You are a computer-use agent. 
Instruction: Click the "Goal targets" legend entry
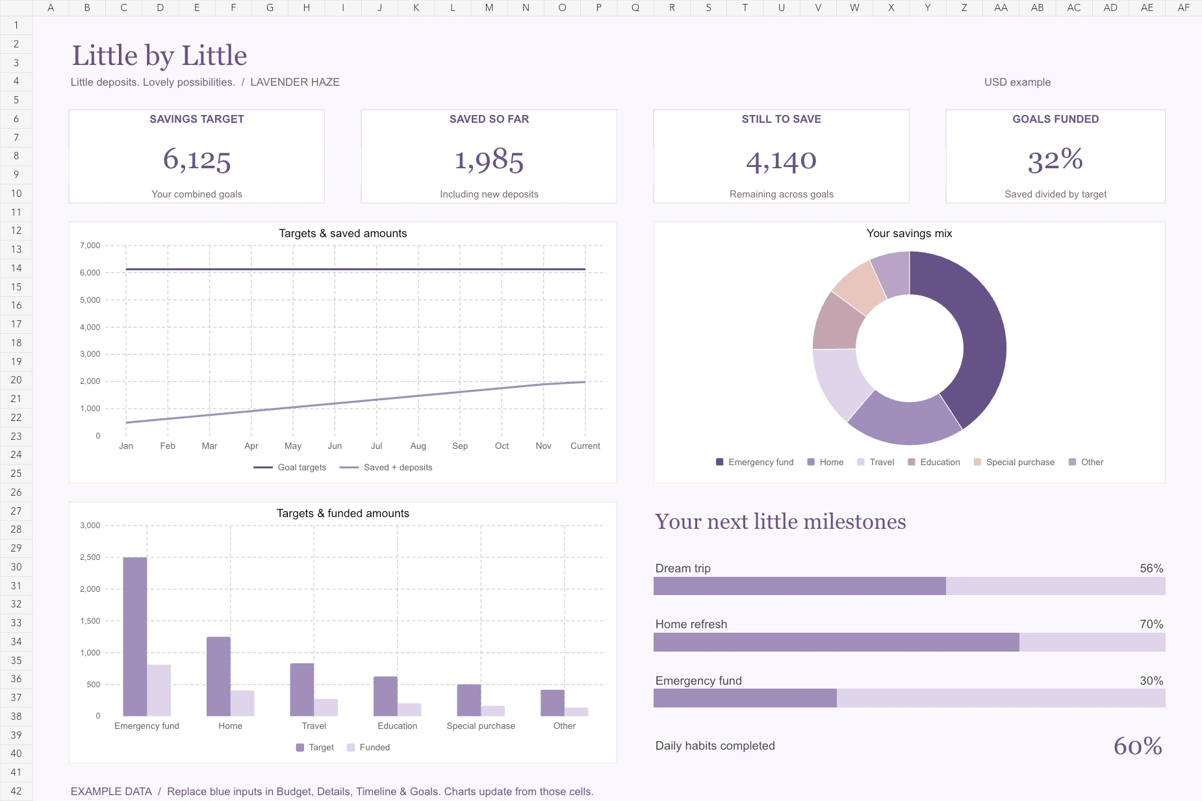point(290,467)
